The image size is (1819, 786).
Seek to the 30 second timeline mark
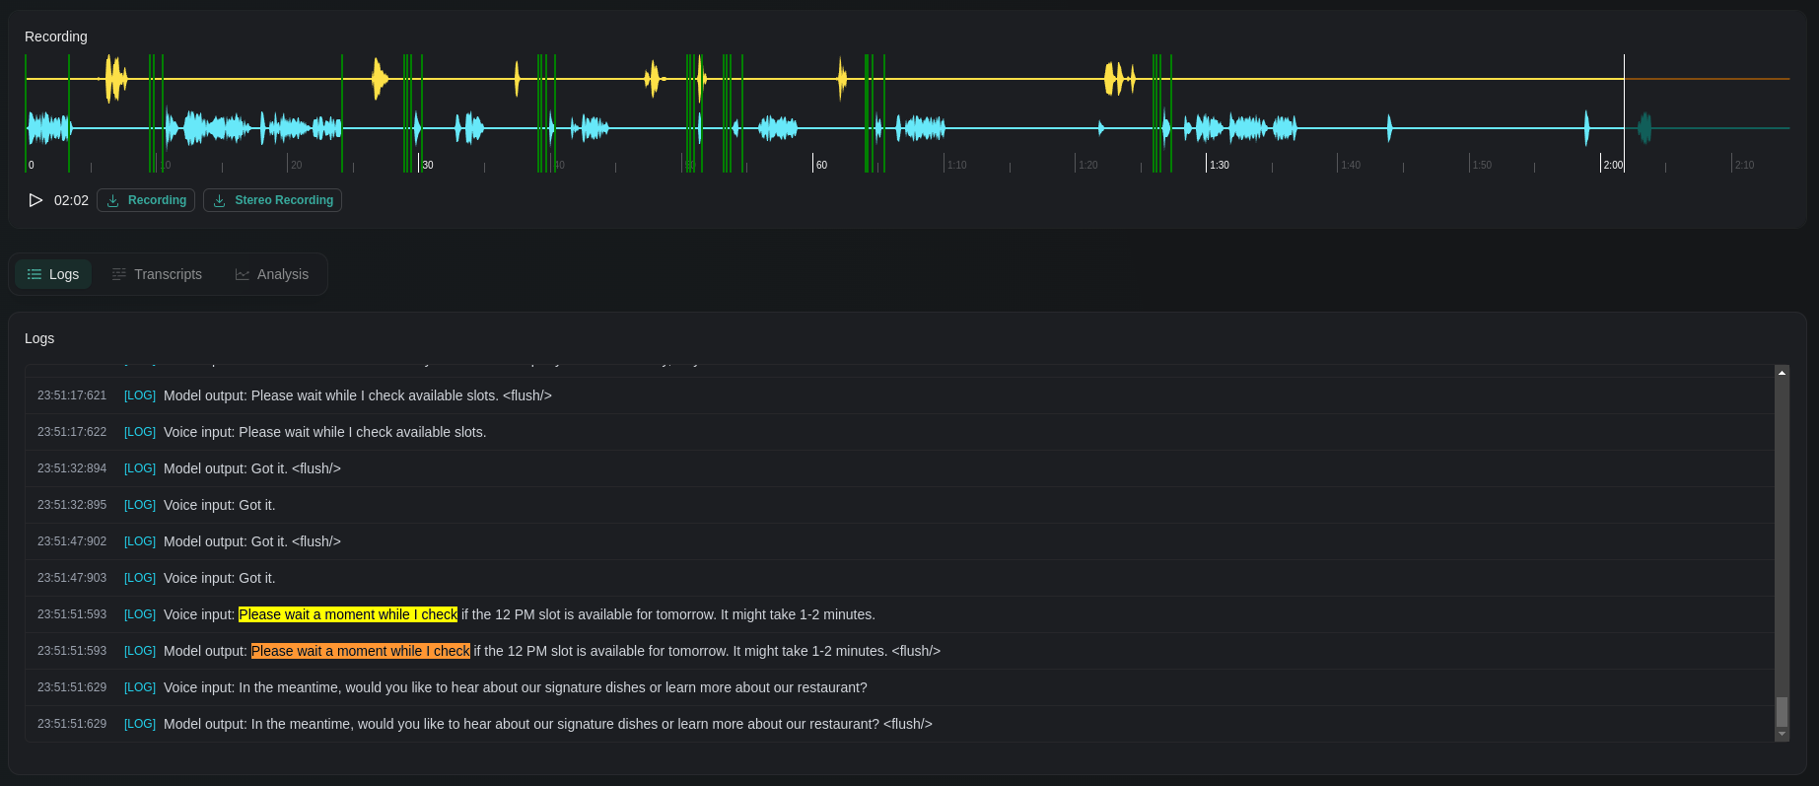[427, 165]
